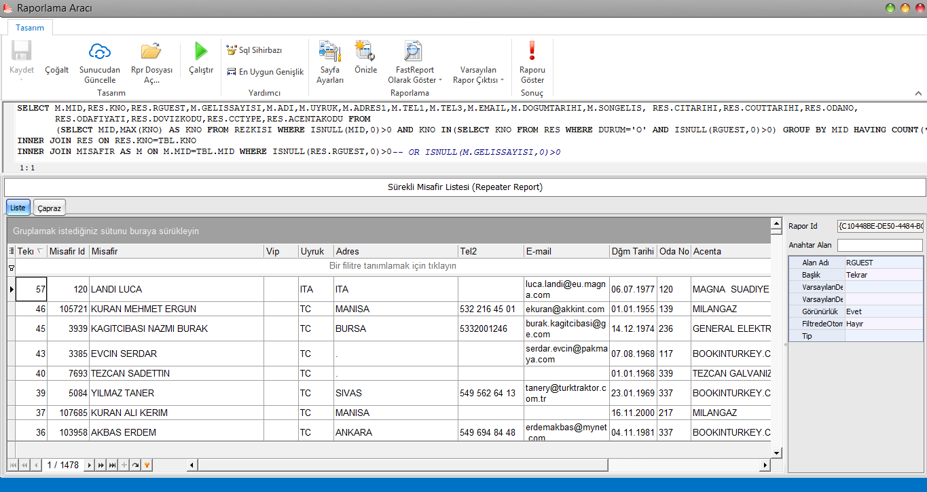Click the grid horizontal scrollbar right arrow
Image resolution: width=927 pixels, height=492 pixels.
click(x=766, y=465)
